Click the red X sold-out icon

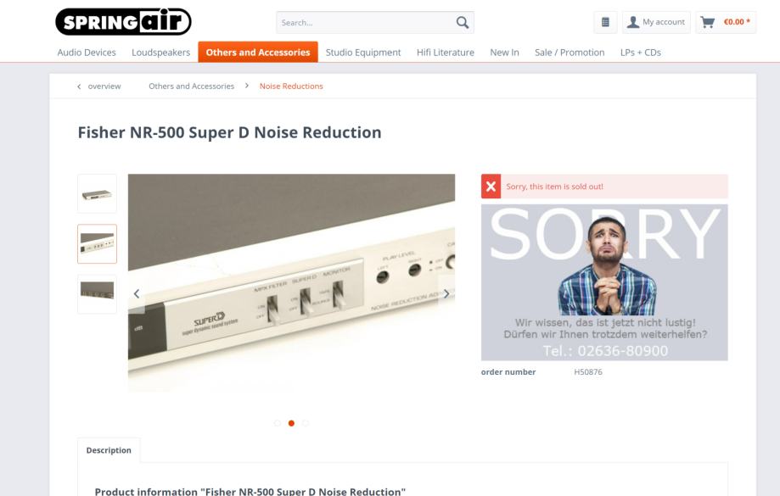coord(491,187)
